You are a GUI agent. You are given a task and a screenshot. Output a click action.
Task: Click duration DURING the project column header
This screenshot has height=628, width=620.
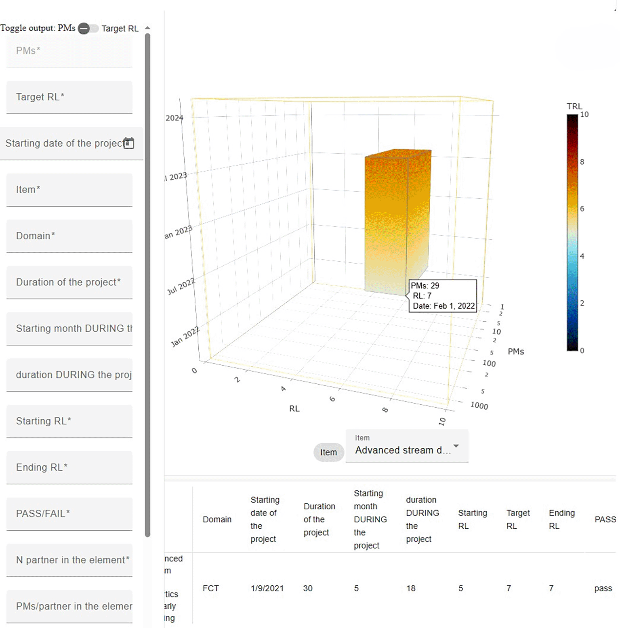pos(422,519)
